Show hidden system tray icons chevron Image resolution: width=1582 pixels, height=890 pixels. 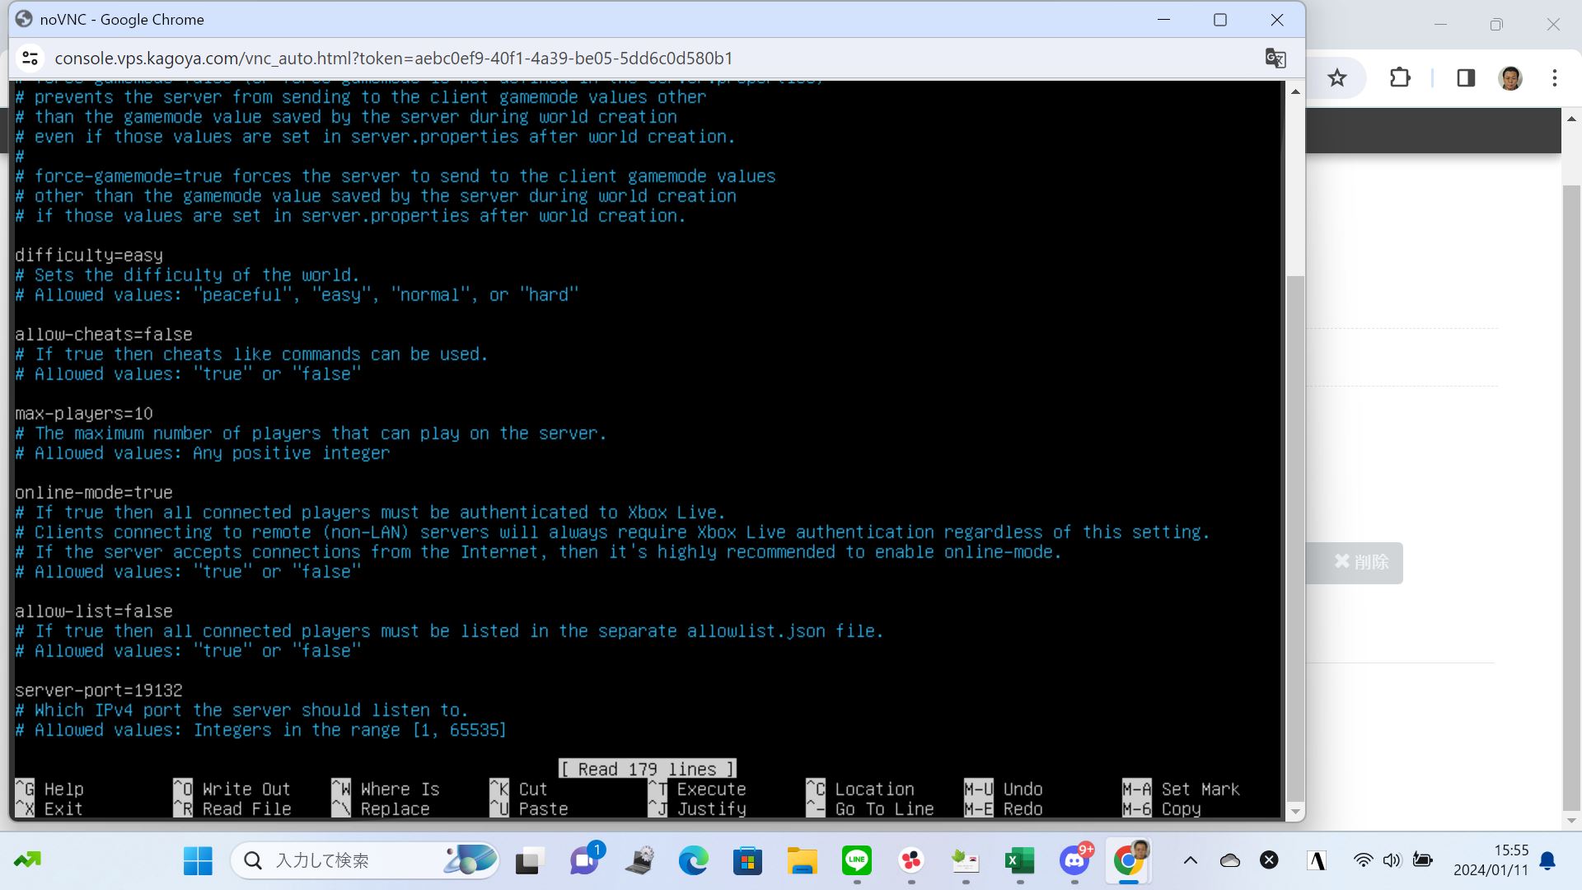tap(1190, 861)
